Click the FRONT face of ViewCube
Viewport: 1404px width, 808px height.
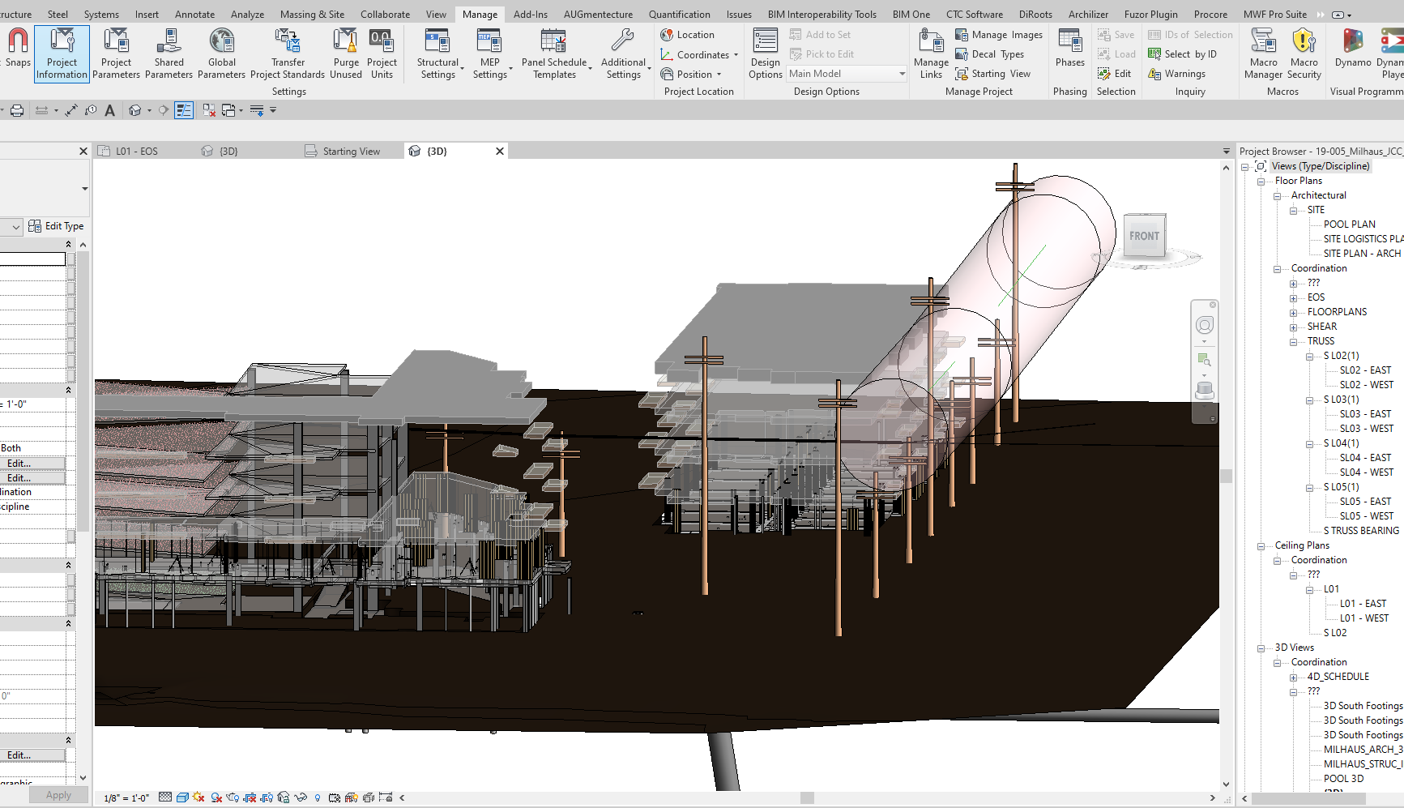point(1144,236)
